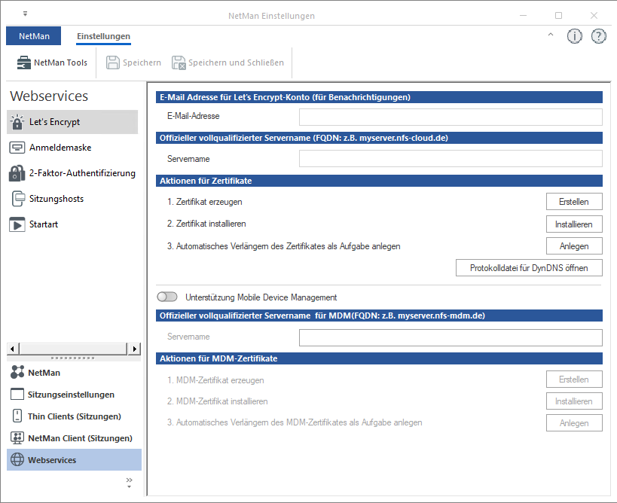The image size is (617, 503).
Task: Open NetMan Tools
Action: click(x=50, y=62)
